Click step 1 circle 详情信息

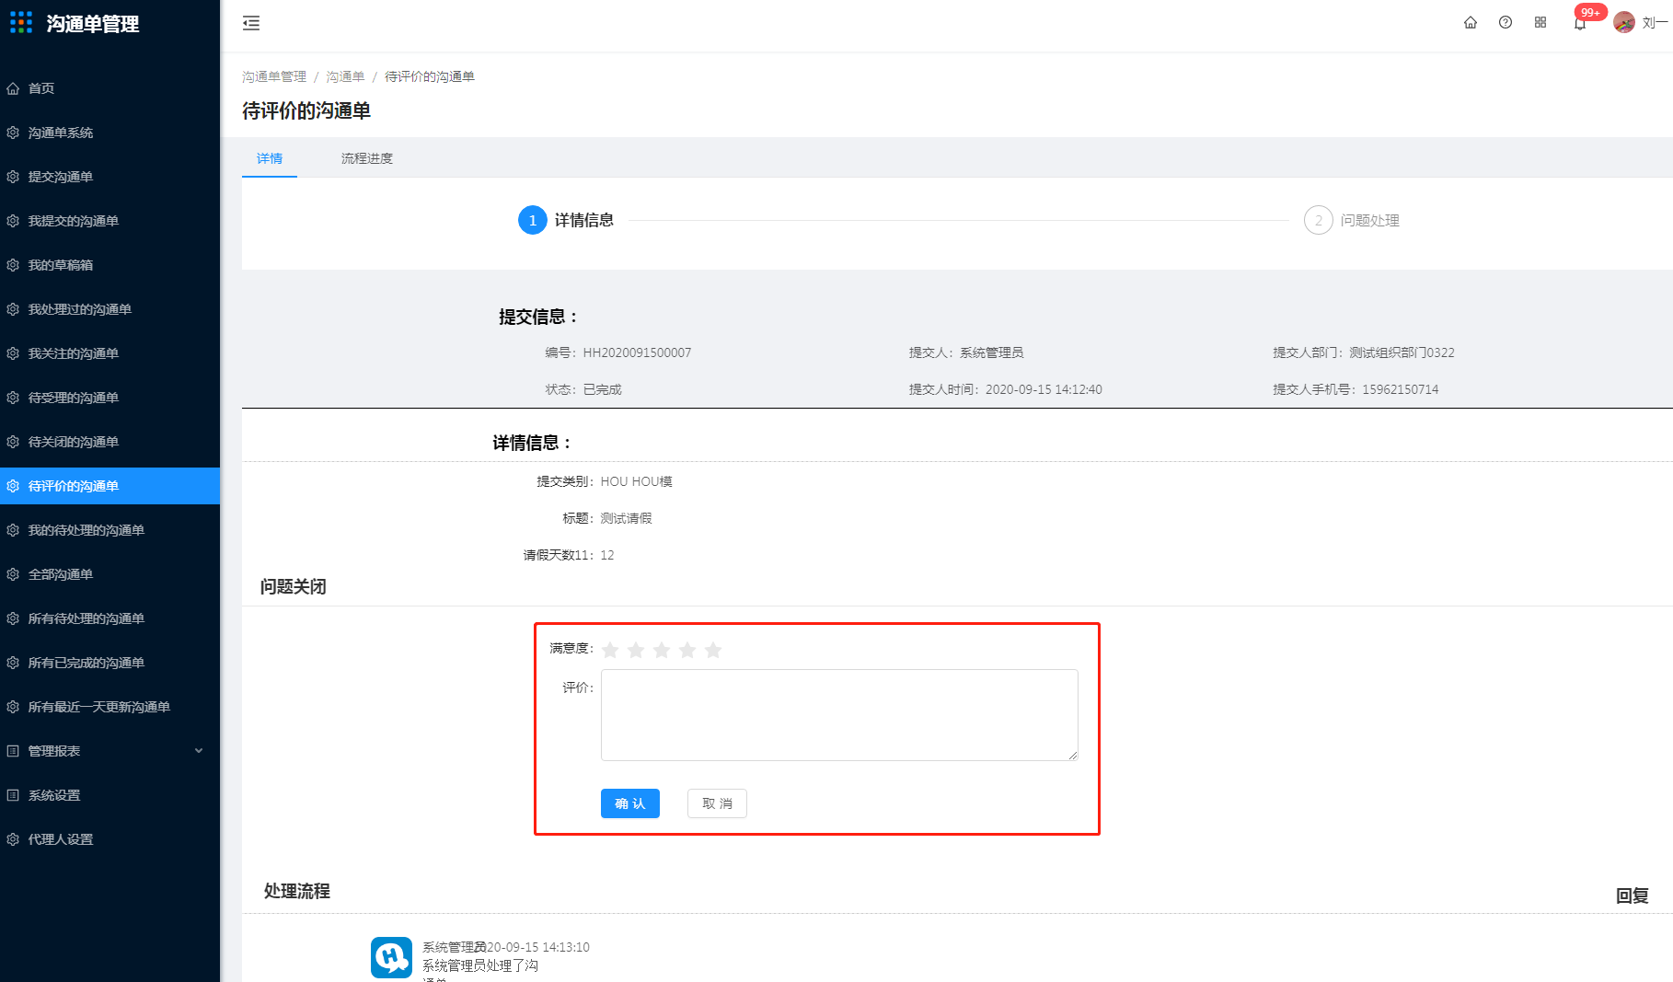[x=533, y=220]
